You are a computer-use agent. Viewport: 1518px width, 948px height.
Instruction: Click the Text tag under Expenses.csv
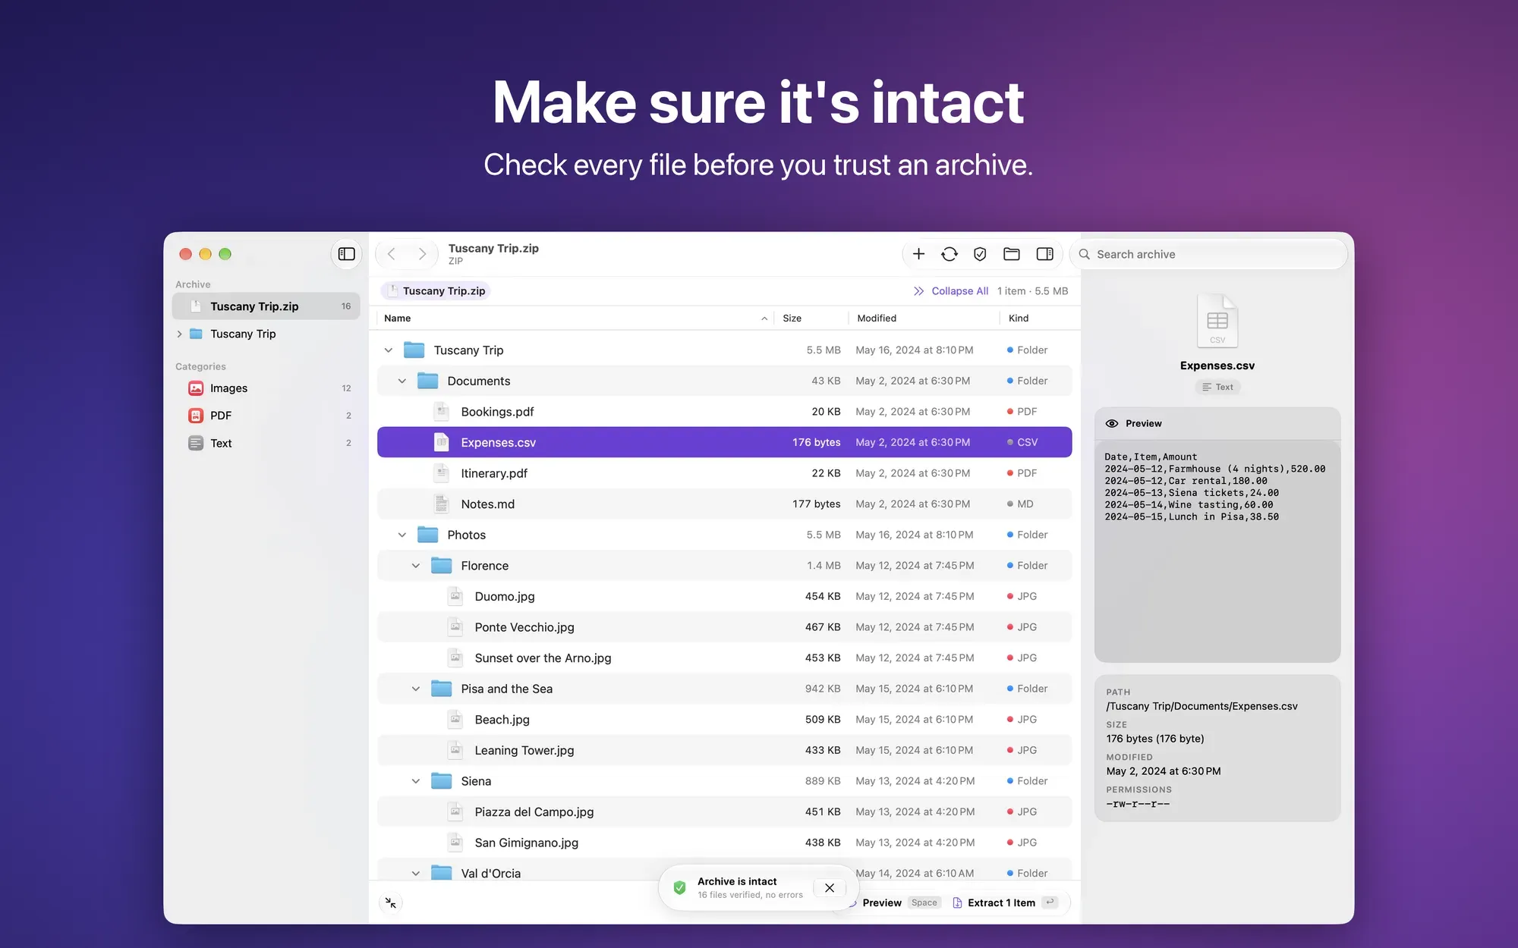coord(1217,387)
